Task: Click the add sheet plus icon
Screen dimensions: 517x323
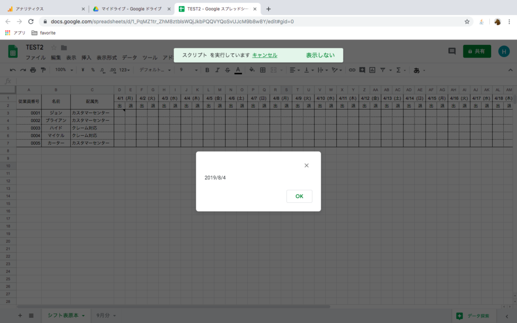Action: (20, 315)
